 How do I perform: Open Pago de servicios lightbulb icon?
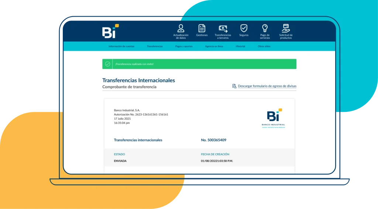coord(265,28)
